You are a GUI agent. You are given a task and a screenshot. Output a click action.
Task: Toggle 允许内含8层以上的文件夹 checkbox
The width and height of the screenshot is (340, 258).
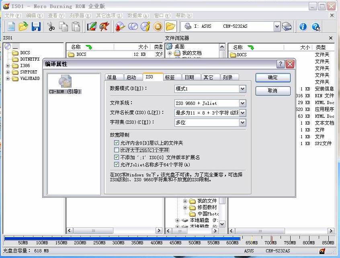coord(117,143)
